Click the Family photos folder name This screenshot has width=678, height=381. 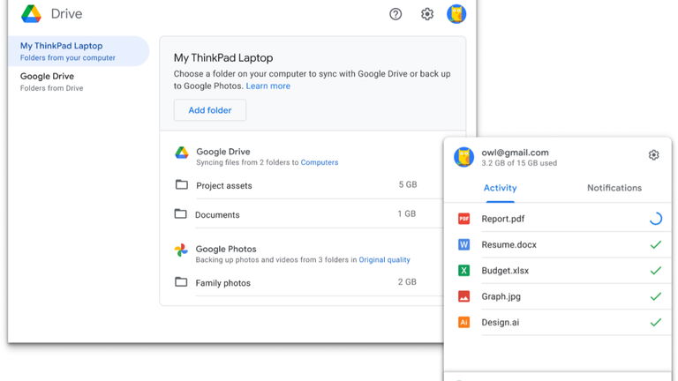click(222, 283)
